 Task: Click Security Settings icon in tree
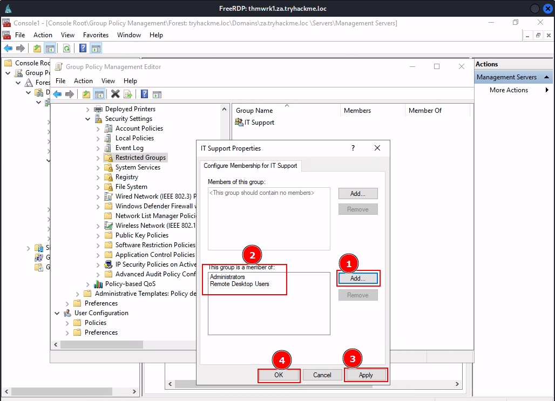pyautogui.click(x=98, y=119)
